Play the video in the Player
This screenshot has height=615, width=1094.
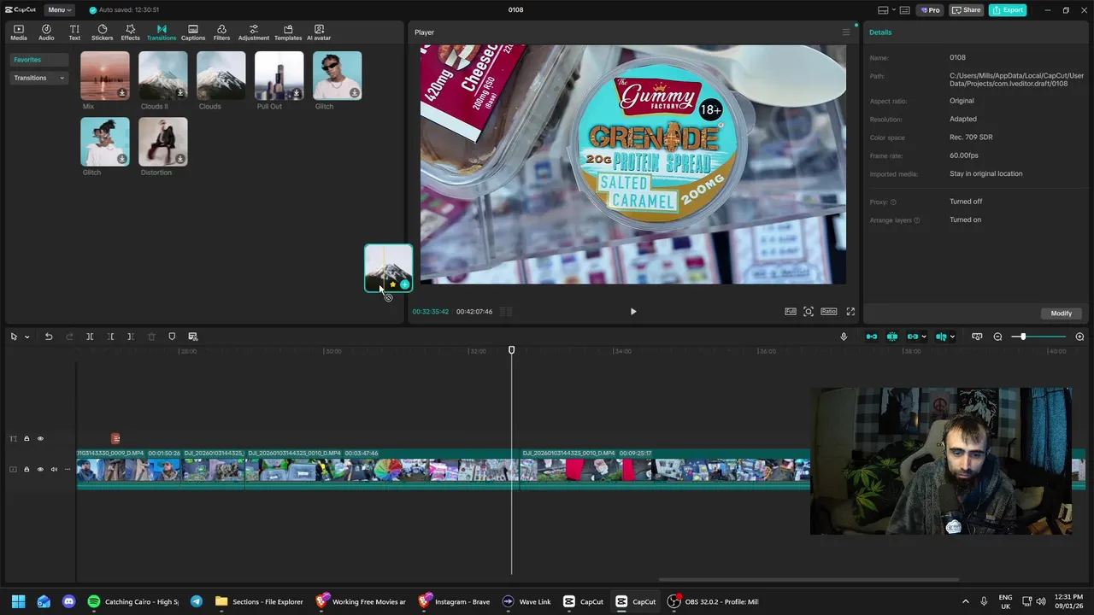tap(633, 312)
